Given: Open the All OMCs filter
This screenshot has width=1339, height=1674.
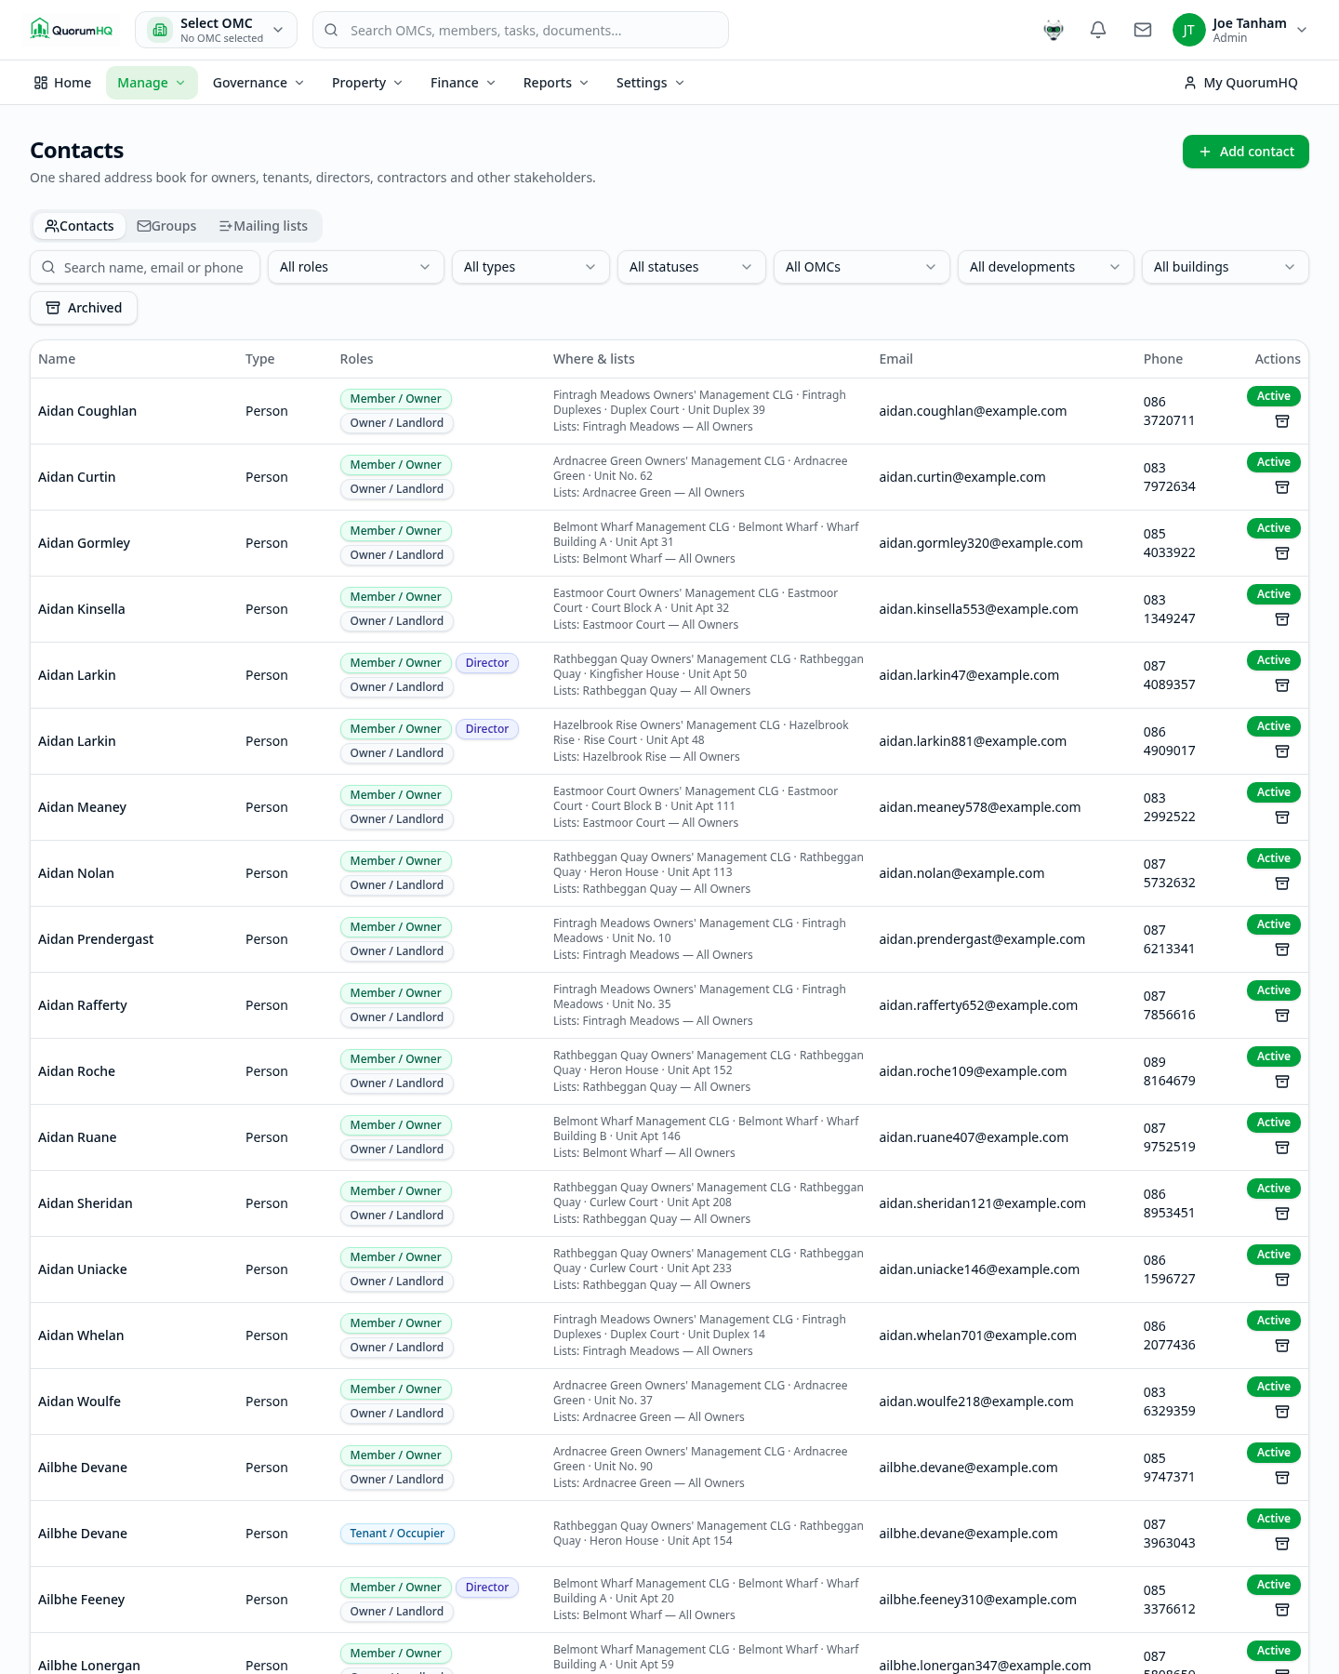Looking at the screenshot, I should pyautogui.click(x=861, y=267).
